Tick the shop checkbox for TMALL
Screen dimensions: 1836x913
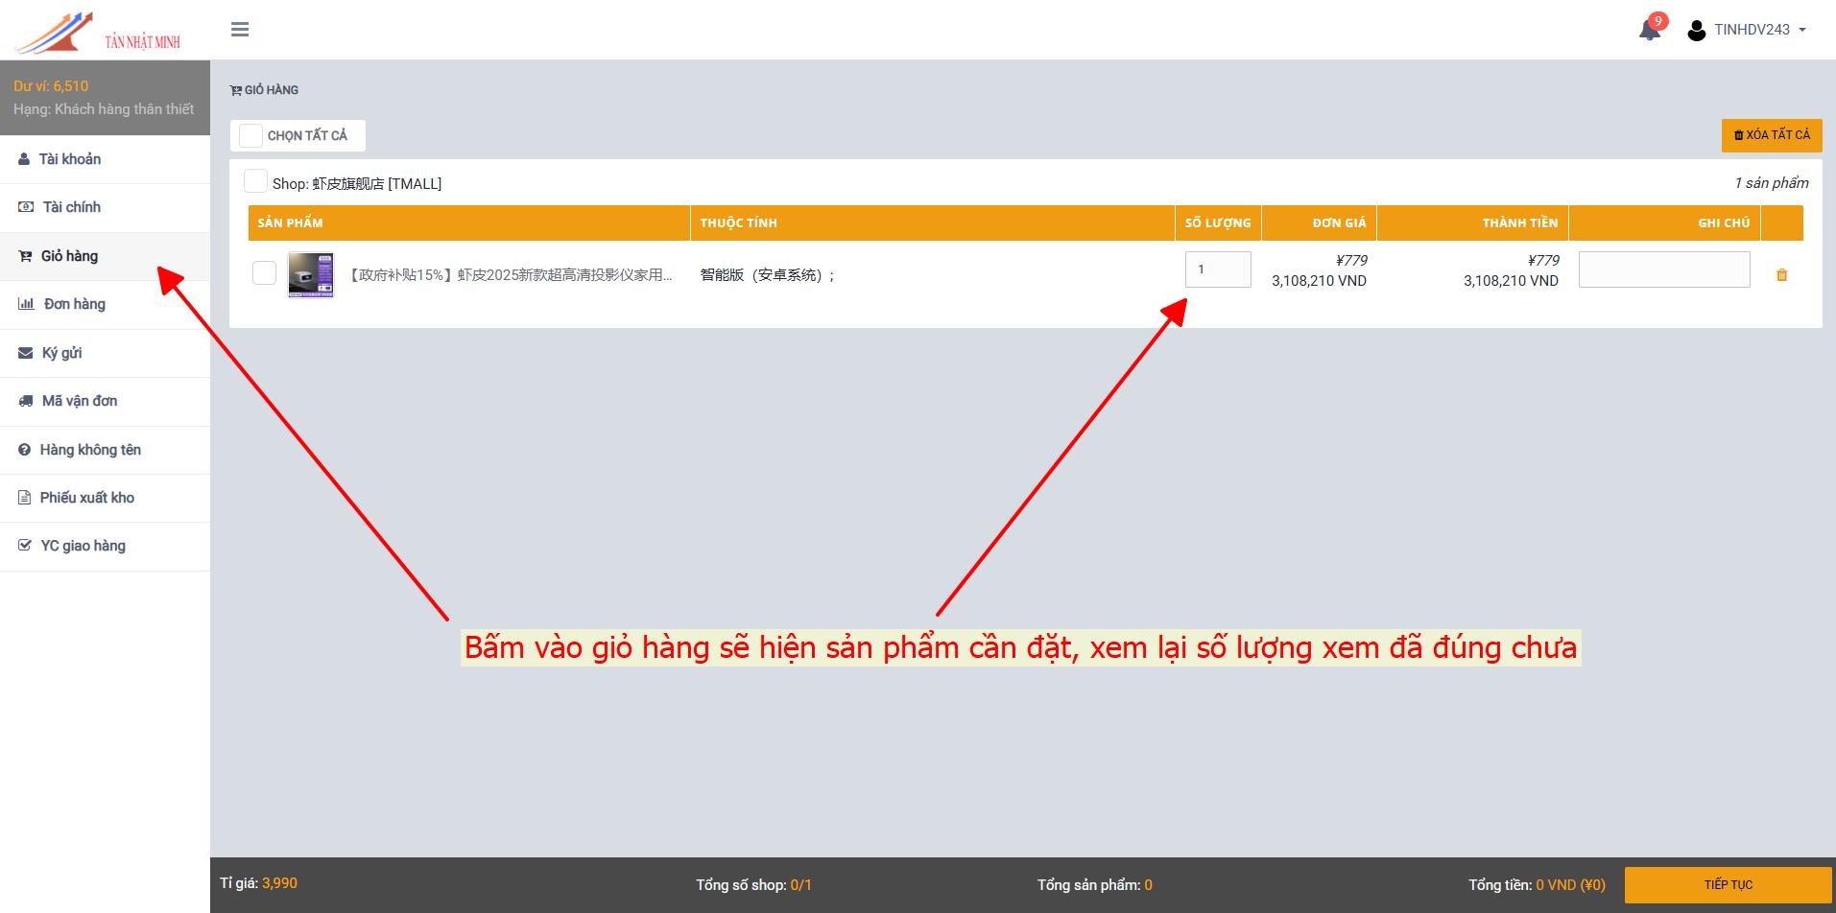[x=256, y=181]
